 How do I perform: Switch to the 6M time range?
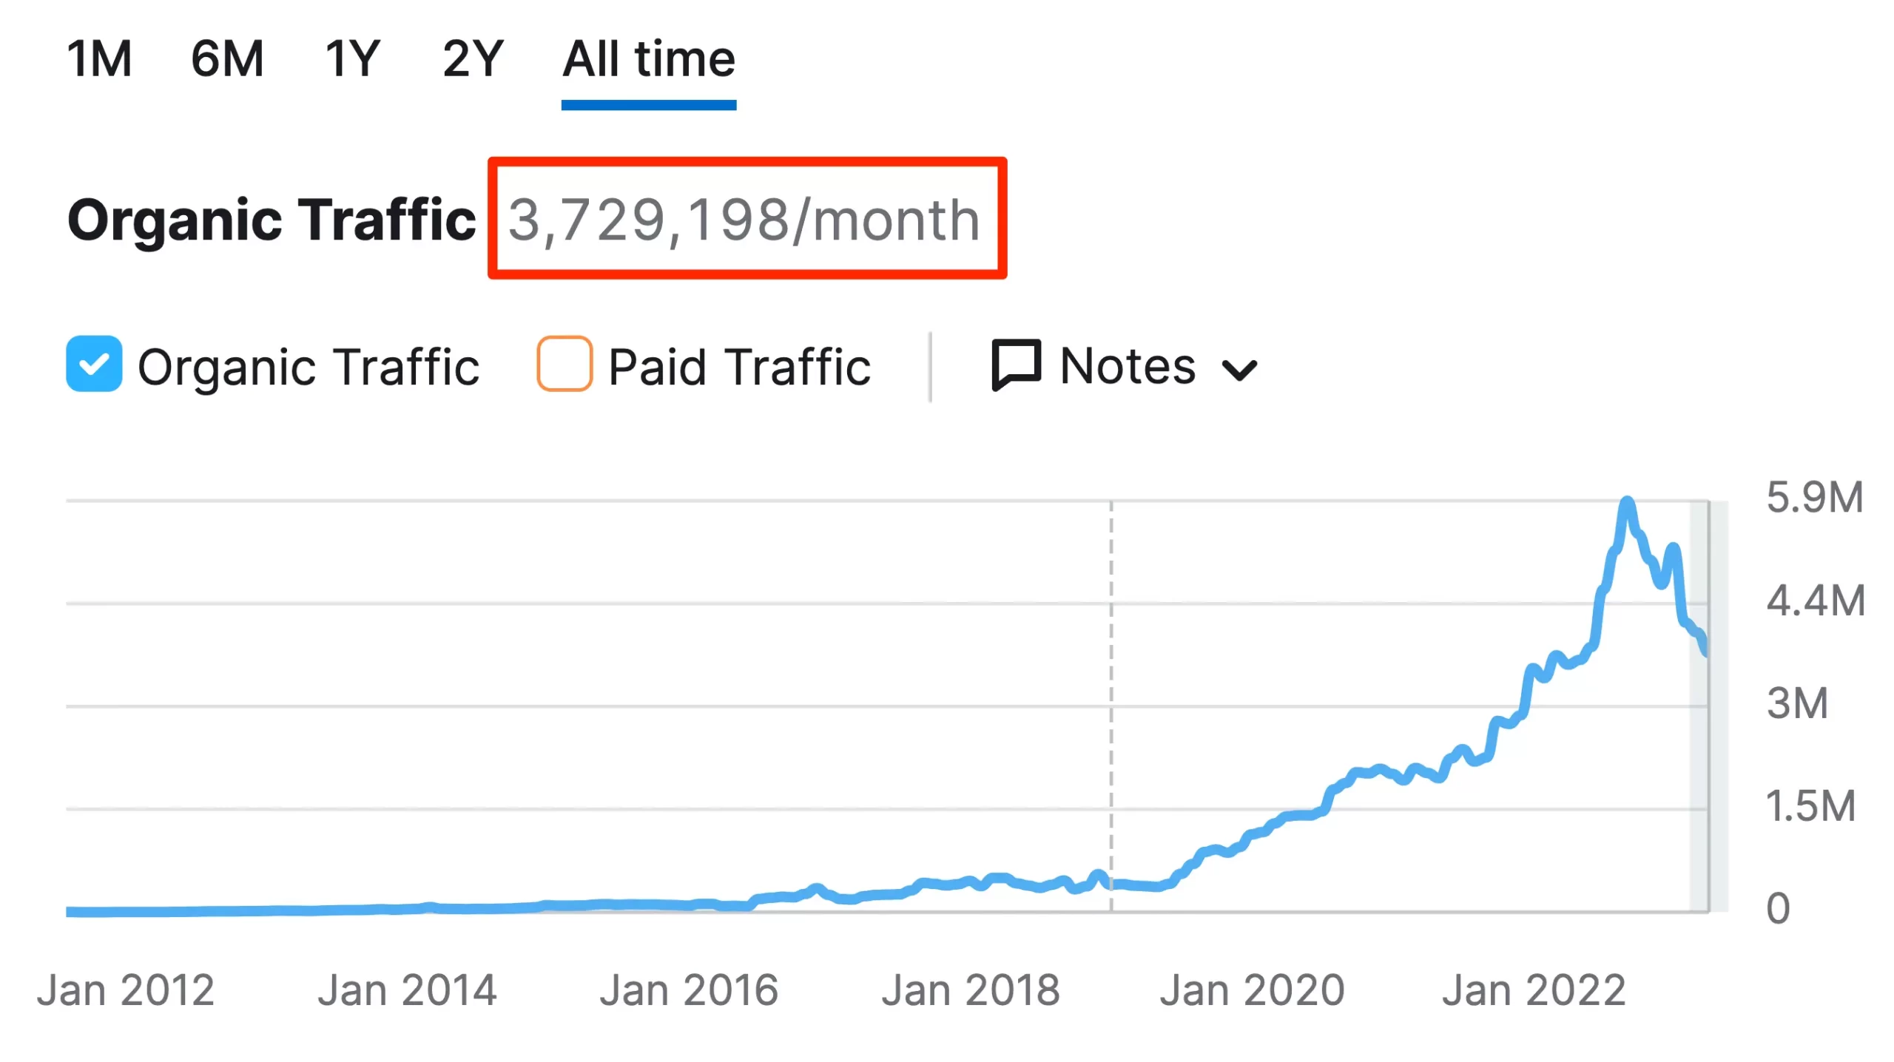(x=227, y=59)
